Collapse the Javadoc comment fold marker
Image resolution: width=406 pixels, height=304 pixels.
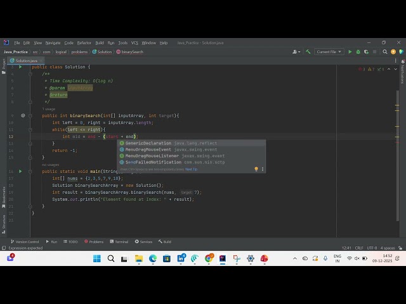click(30, 74)
